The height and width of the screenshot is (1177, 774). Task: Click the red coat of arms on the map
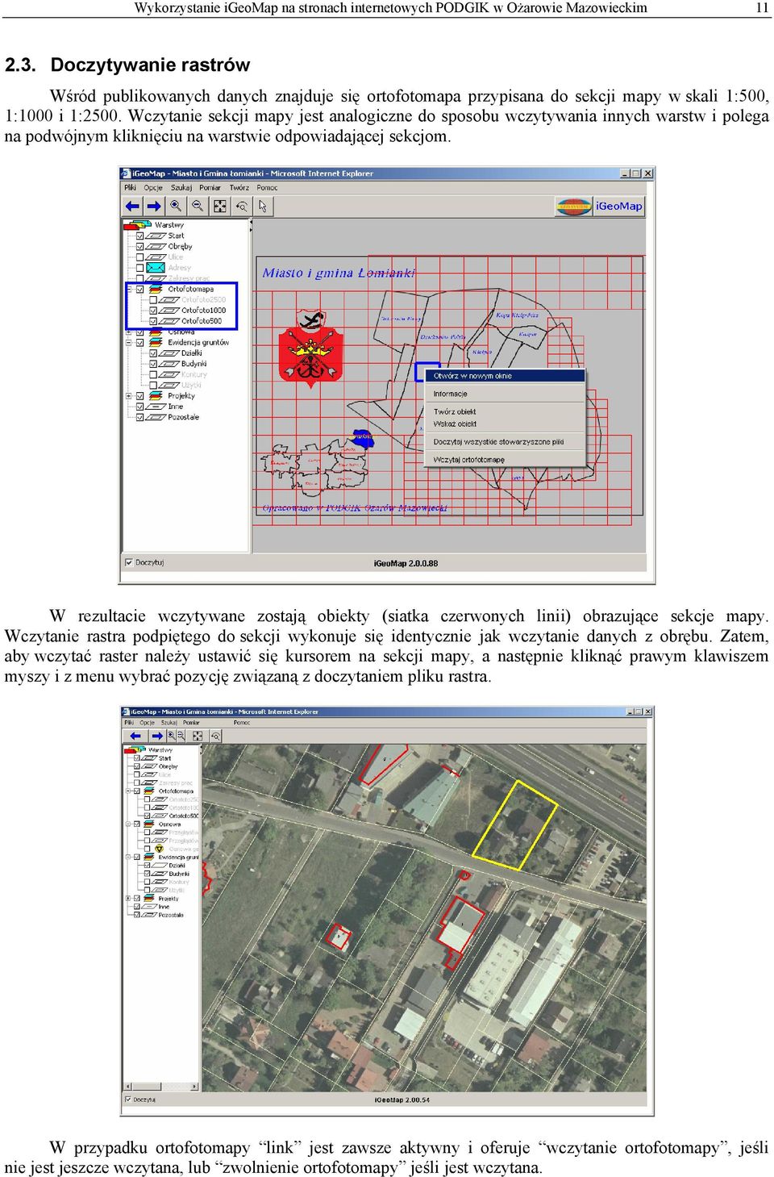[x=310, y=347]
